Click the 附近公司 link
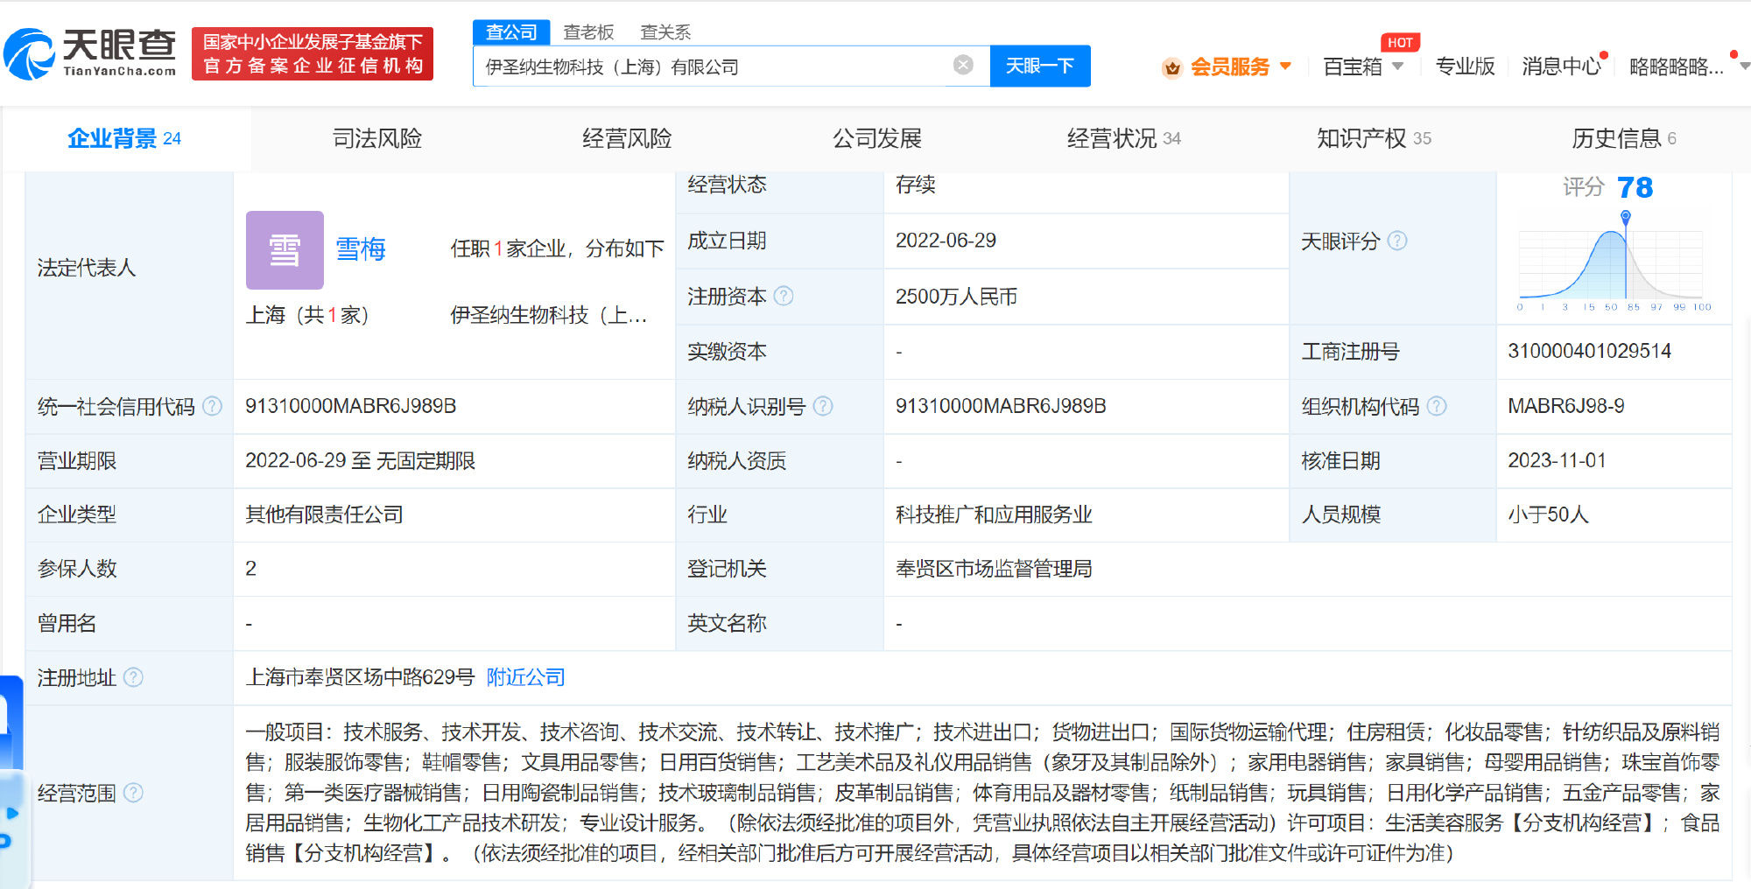 [x=525, y=677]
